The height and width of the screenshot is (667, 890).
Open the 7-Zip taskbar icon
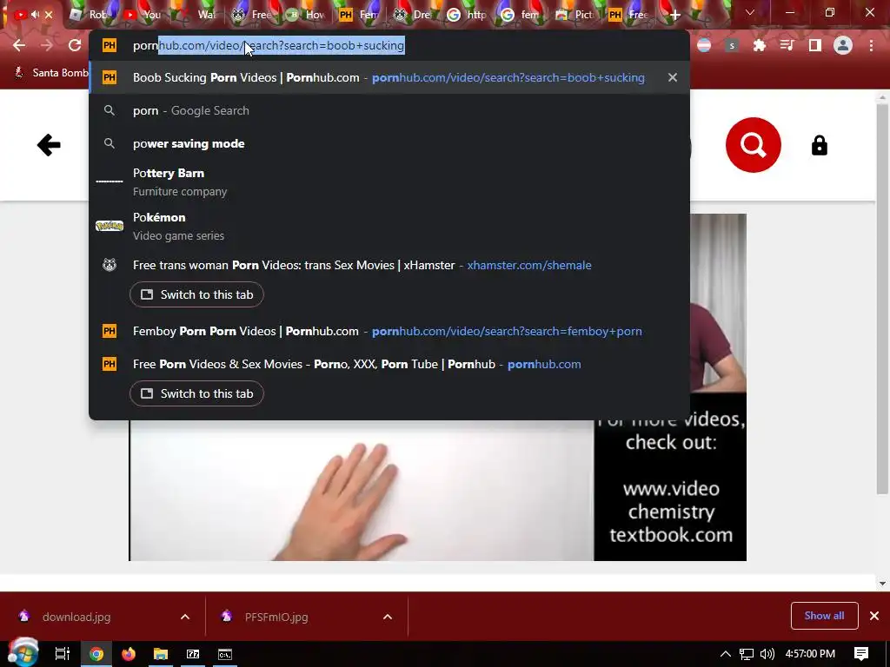193,654
